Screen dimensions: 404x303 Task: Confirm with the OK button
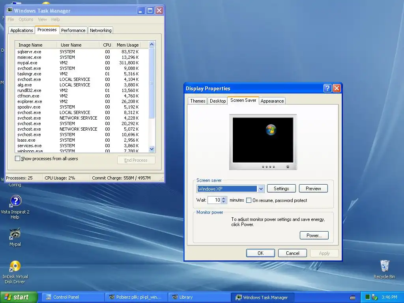[x=260, y=253]
